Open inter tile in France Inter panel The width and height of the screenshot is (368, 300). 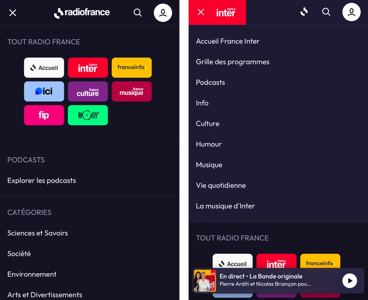pyautogui.click(x=277, y=261)
